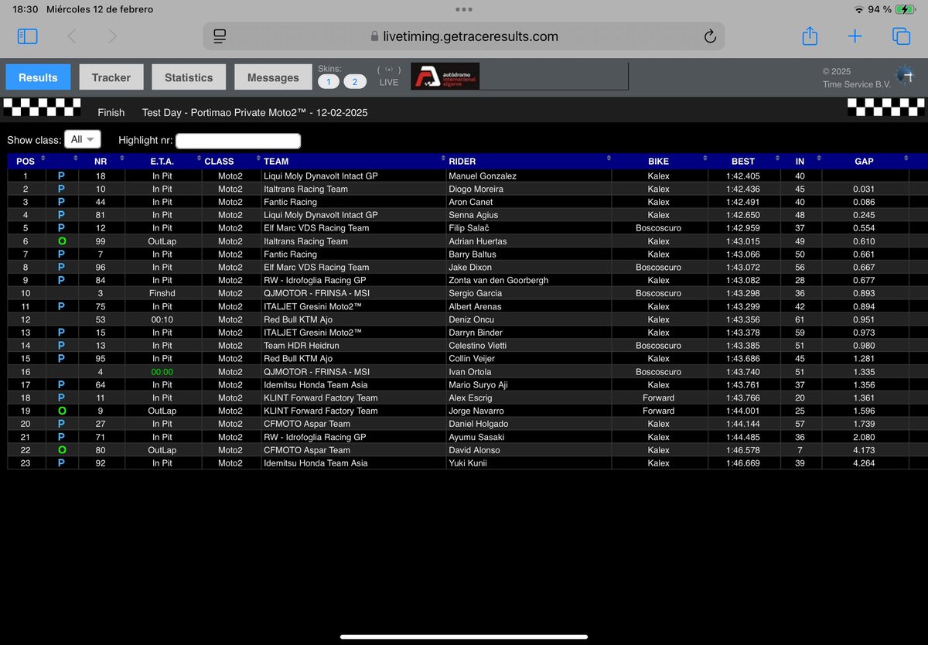Click the P pit icon for Celestino Vietti
This screenshot has width=928, height=645.
coord(62,346)
